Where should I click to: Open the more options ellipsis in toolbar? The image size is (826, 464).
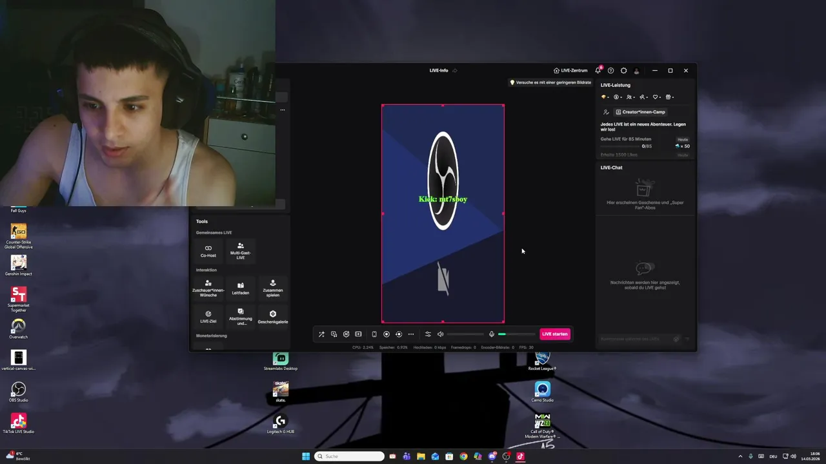tap(411, 334)
